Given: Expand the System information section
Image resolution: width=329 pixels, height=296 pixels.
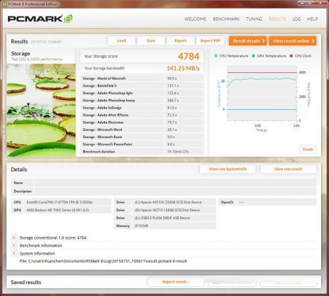Looking at the screenshot, I should click(14, 253).
